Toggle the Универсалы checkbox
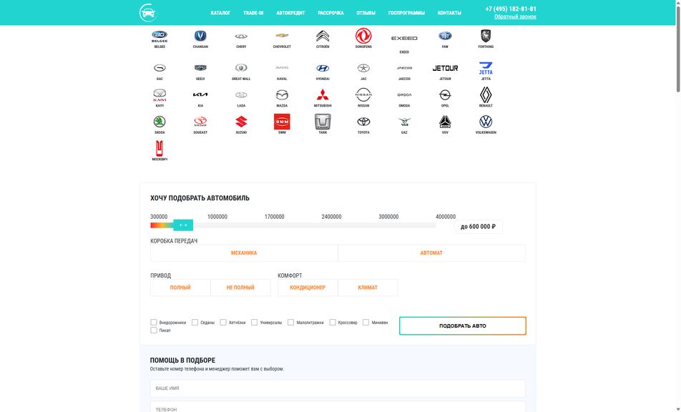Image resolution: width=681 pixels, height=412 pixels. click(x=254, y=322)
